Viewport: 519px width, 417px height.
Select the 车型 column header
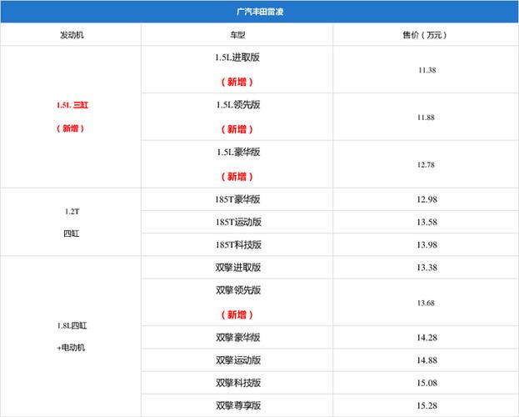237,35
